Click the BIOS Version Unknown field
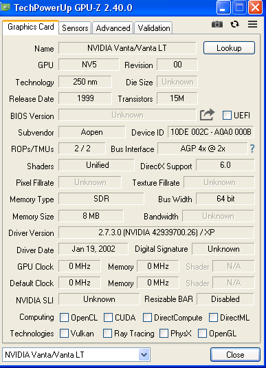266x368 pixels. pyautogui.click(x=127, y=115)
